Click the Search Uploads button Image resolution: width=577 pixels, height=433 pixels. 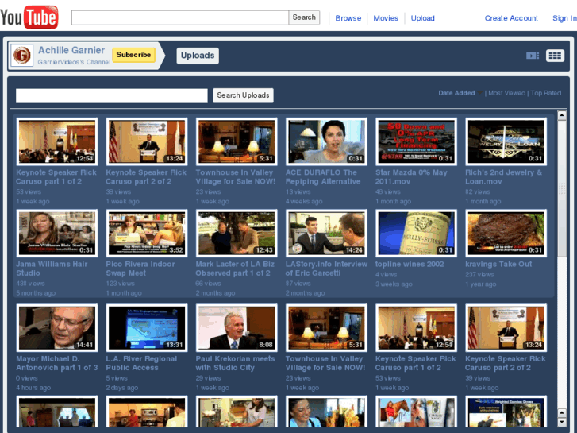243,95
